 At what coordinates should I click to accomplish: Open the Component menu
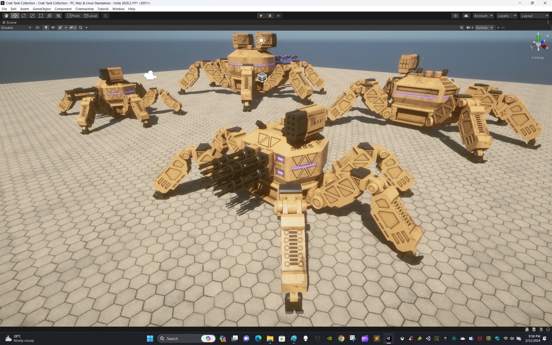click(63, 9)
